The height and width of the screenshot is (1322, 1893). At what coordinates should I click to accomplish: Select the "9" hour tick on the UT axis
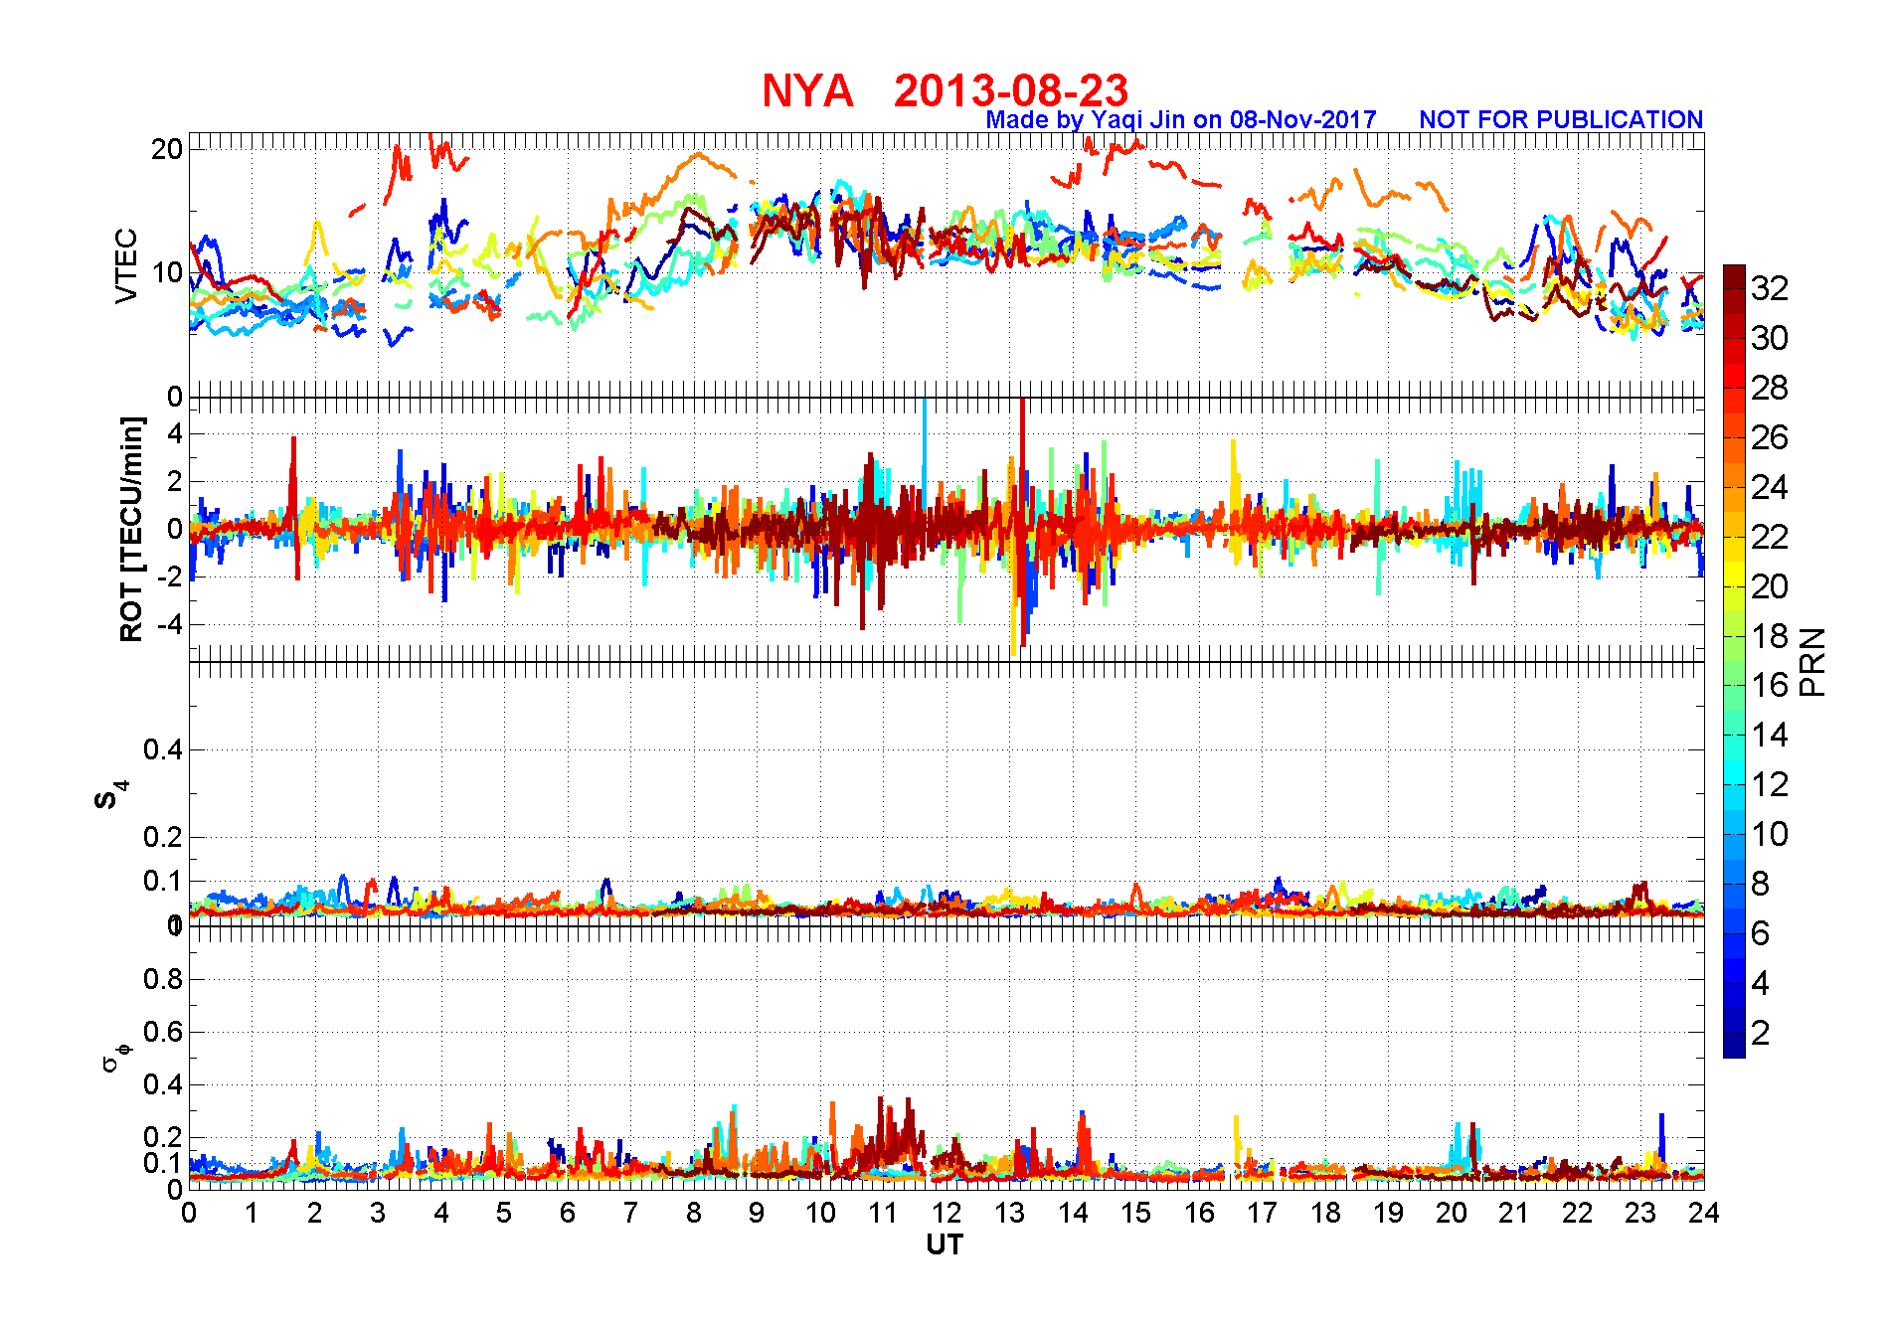click(x=758, y=1213)
